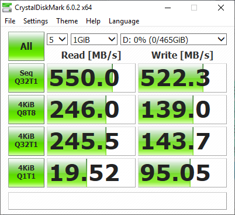Viewport: 235px width, 215px height.
Task: Open the Help menu
Action: (x=93, y=21)
